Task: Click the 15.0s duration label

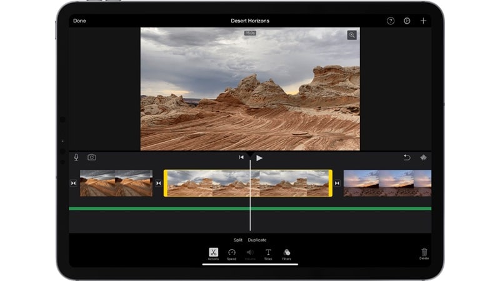Action: (x=250, y=33)
